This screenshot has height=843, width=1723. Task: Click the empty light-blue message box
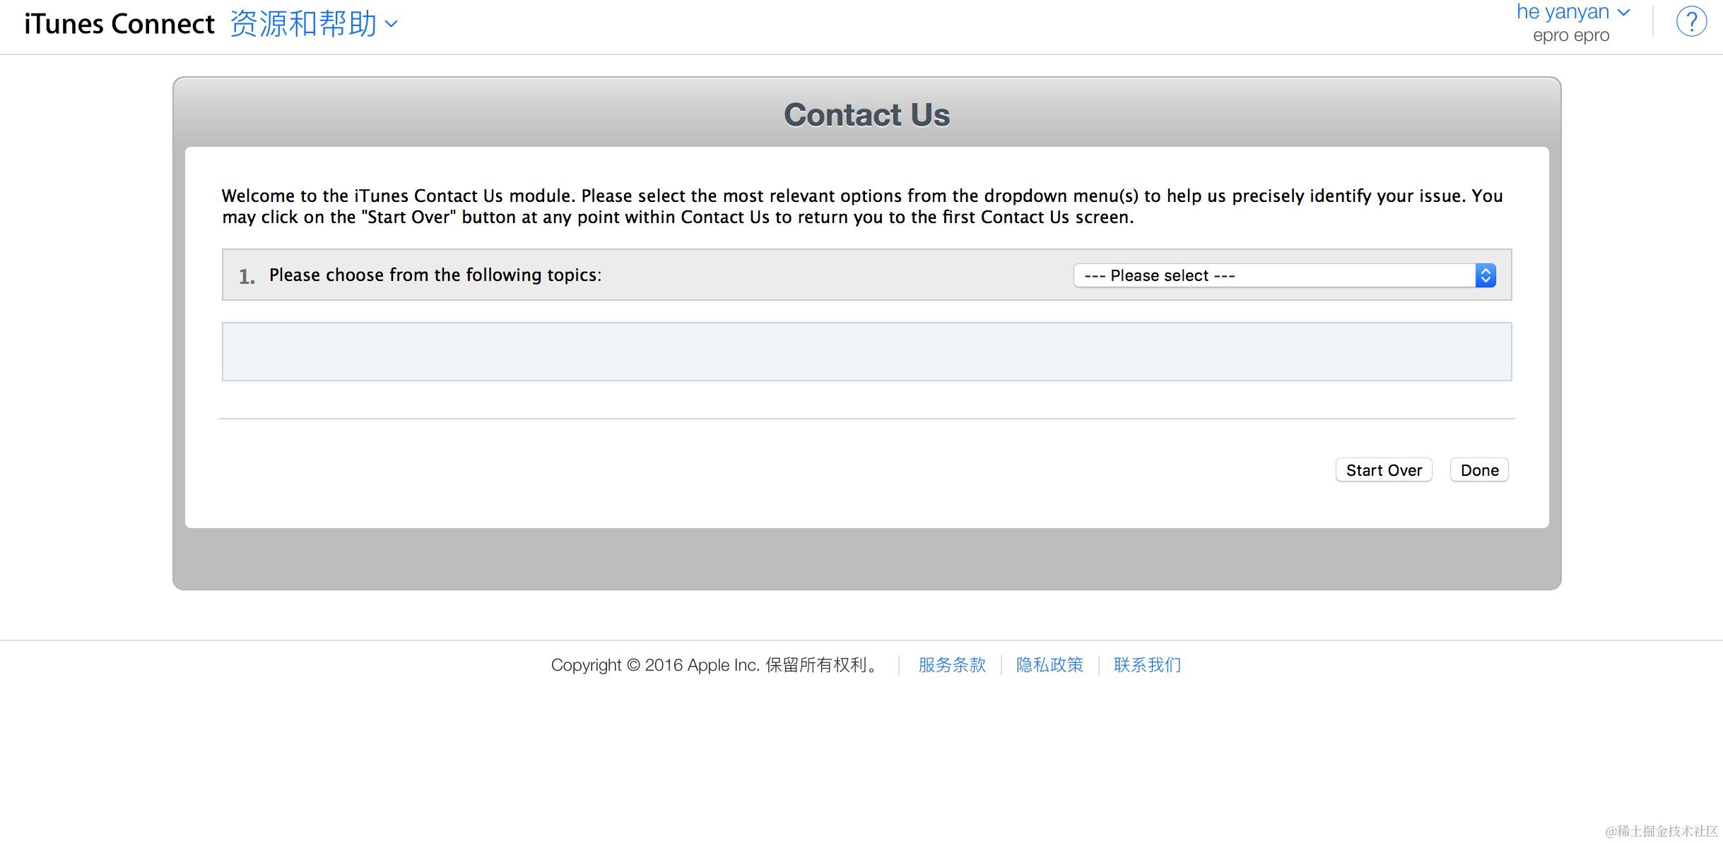866,352
